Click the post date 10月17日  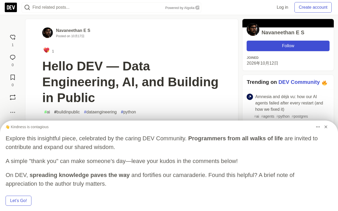click(x=78, y=36)
